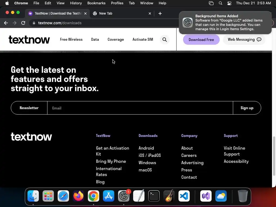
Task: Open the About footer link
Action: pos(187,148)
